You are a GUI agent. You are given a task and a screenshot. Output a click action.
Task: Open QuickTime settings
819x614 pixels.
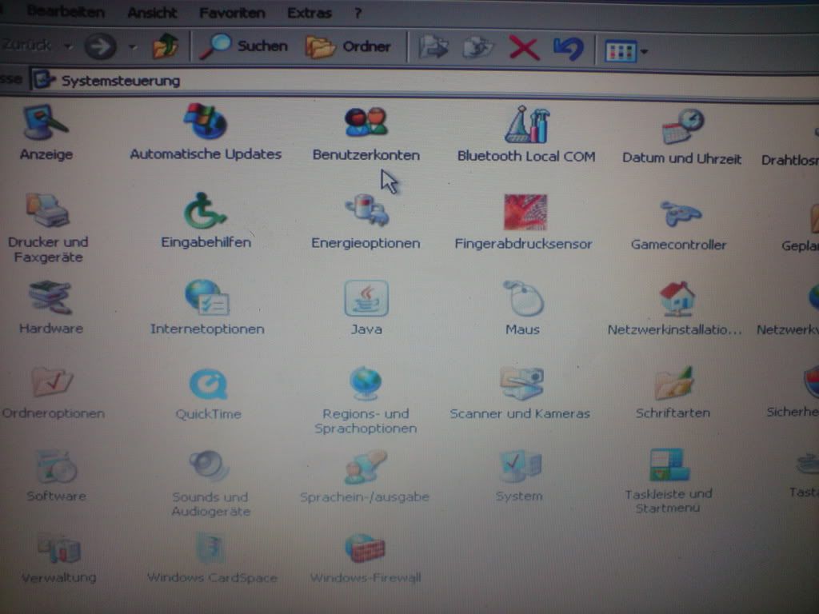click(x=209, y=394)
